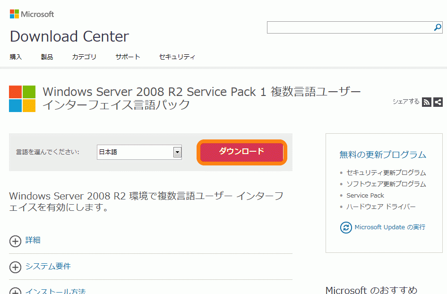The height and width of the screenshot is (294, 447).
Task: Expand the 詳細 section plus icon
Action: click(x=16, y=241)
